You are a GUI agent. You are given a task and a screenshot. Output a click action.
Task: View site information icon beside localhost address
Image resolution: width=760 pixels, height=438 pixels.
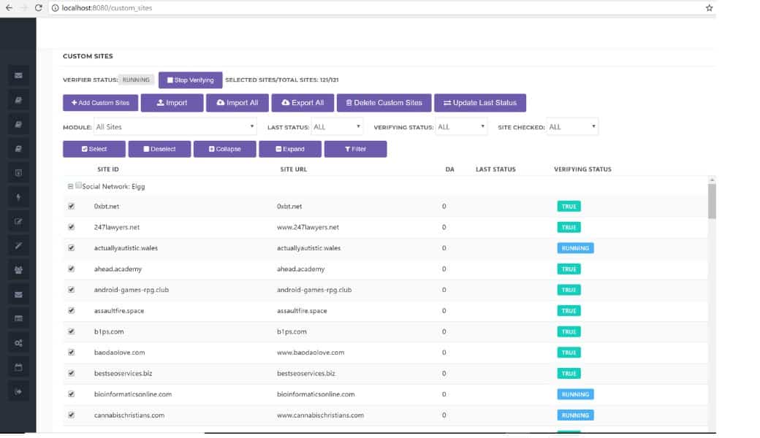click(56, 8)
